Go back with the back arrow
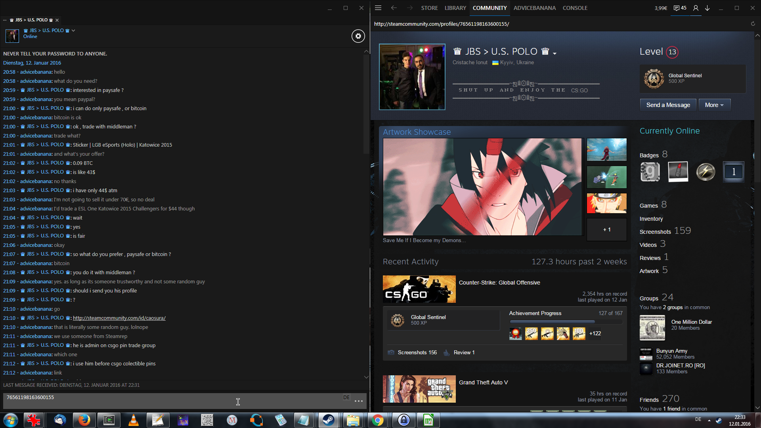761x428 pixels. pos(394,8)
